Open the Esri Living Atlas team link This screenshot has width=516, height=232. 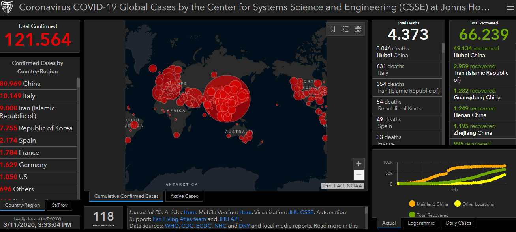coord(180,219)
